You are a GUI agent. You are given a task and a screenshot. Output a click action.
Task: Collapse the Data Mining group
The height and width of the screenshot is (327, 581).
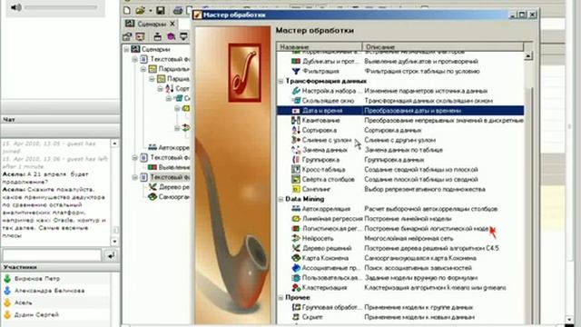tap(281, 199)
